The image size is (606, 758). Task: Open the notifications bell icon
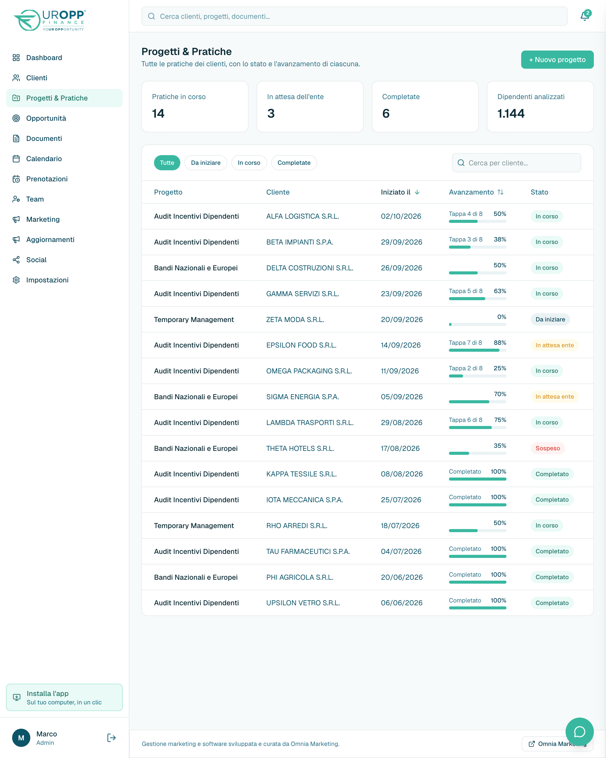(585, 16)
